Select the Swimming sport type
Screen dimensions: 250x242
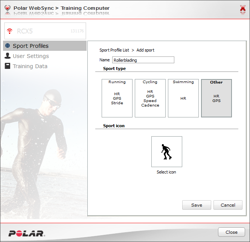[183, 98]
